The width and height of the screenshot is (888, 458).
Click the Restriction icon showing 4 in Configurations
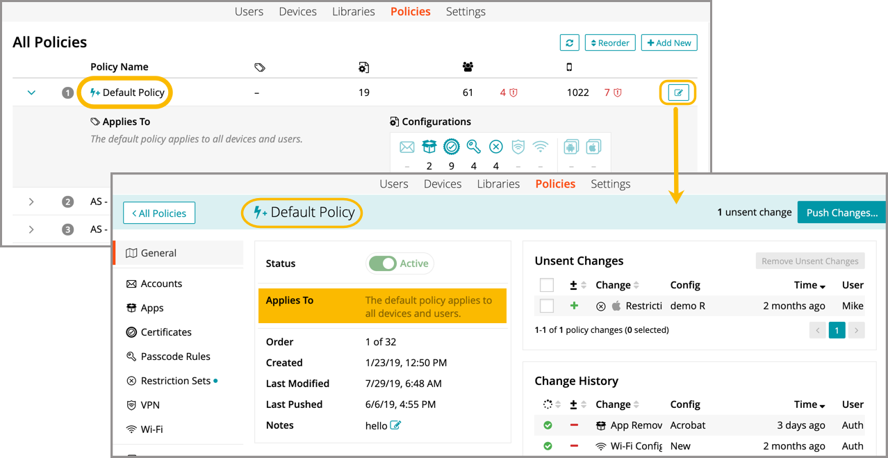tap(495, 147)
